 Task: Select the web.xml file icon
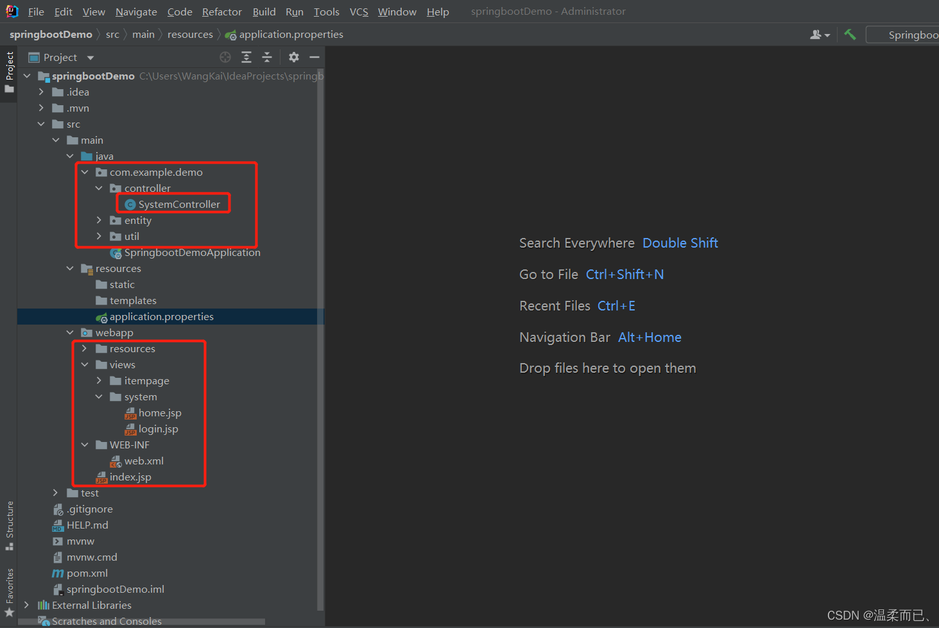pyautogui.click(x=116, y=461)
